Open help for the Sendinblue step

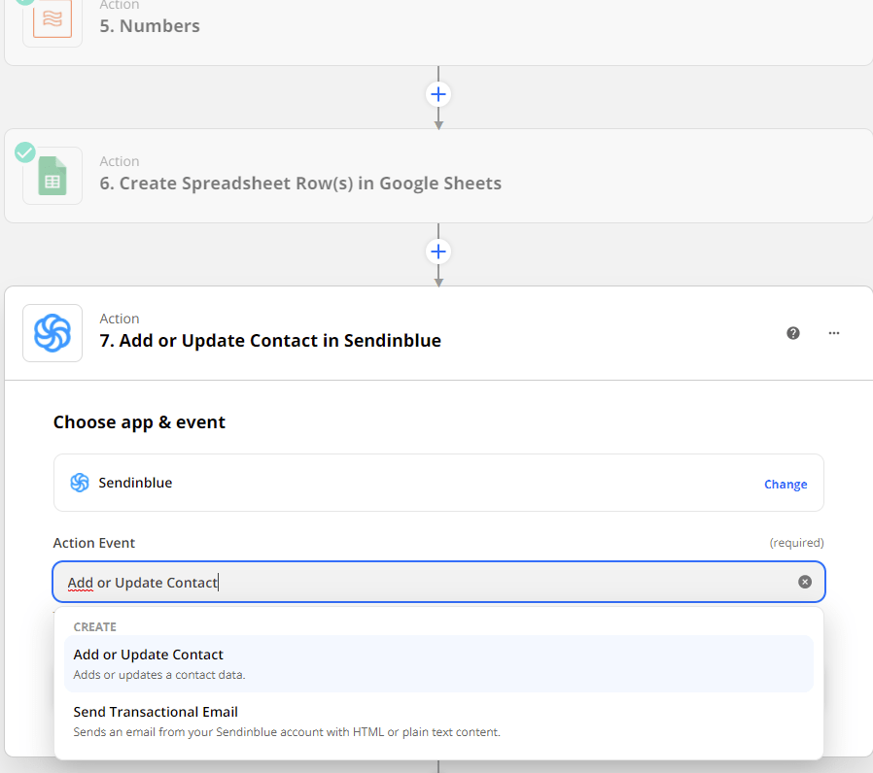click(x=793, y=333)
